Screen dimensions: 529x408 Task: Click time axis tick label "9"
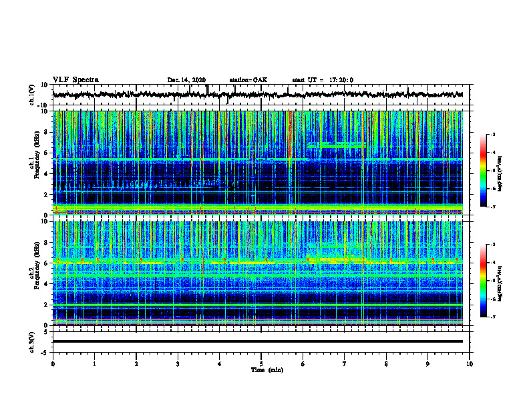427,364
